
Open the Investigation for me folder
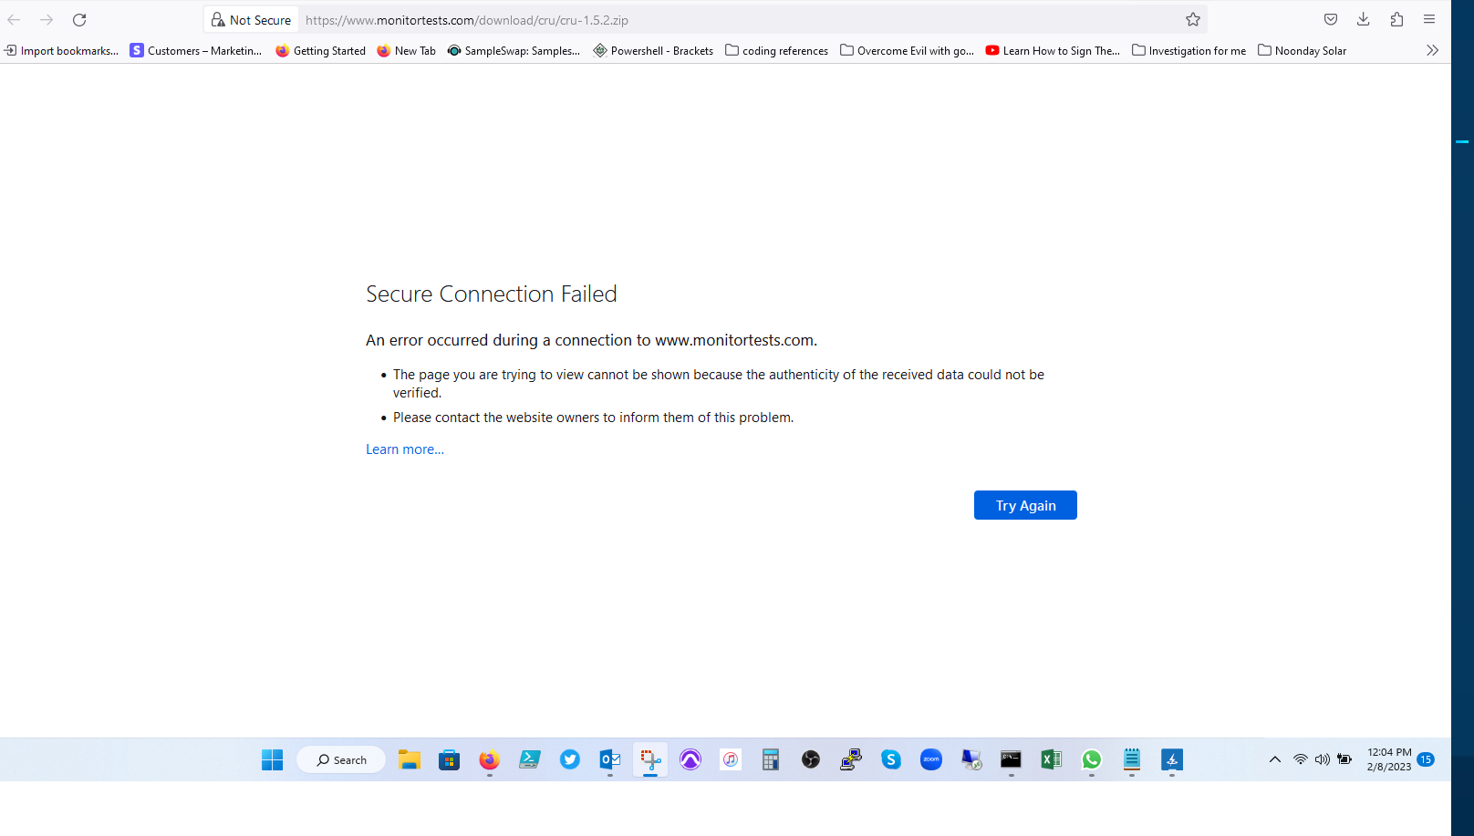click(1189, 51)
